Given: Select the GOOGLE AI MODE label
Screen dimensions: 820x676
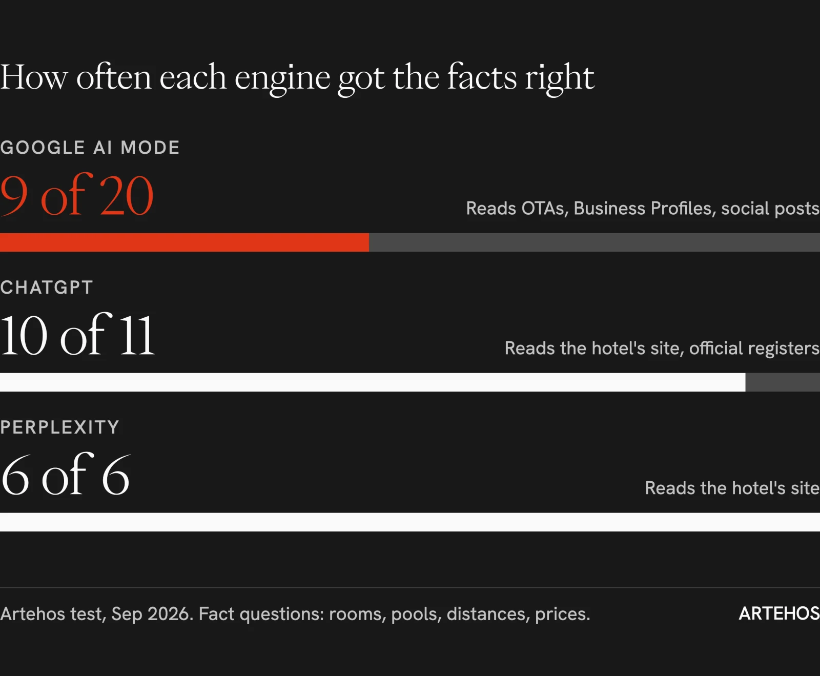Looking at the screenshot, I should [90, 148].
